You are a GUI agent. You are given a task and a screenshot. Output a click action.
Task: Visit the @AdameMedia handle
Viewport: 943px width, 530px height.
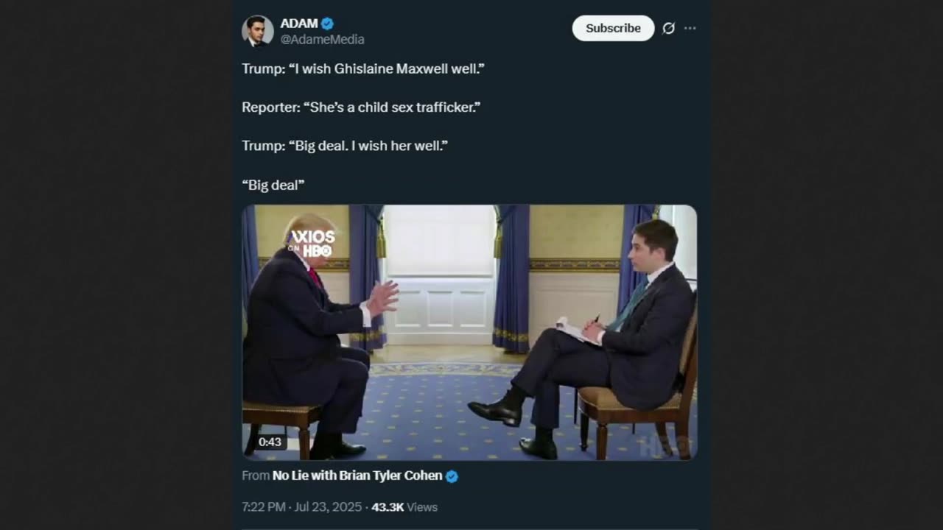coord(322,40)
